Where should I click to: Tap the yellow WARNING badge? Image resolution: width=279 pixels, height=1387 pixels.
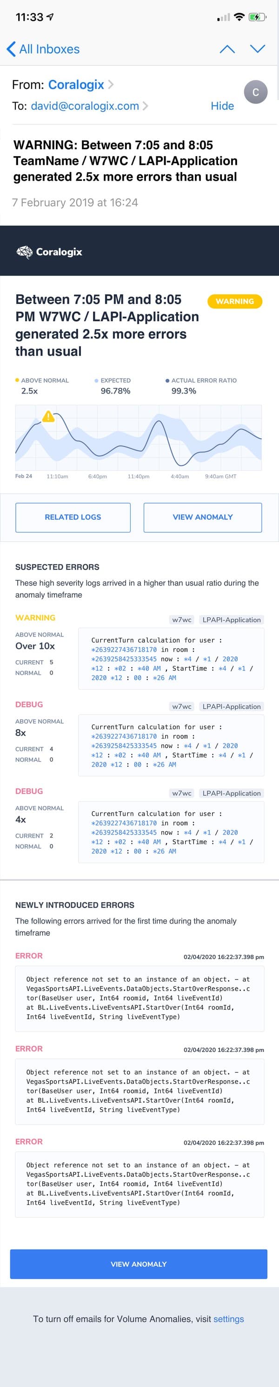tap(234, 301)
